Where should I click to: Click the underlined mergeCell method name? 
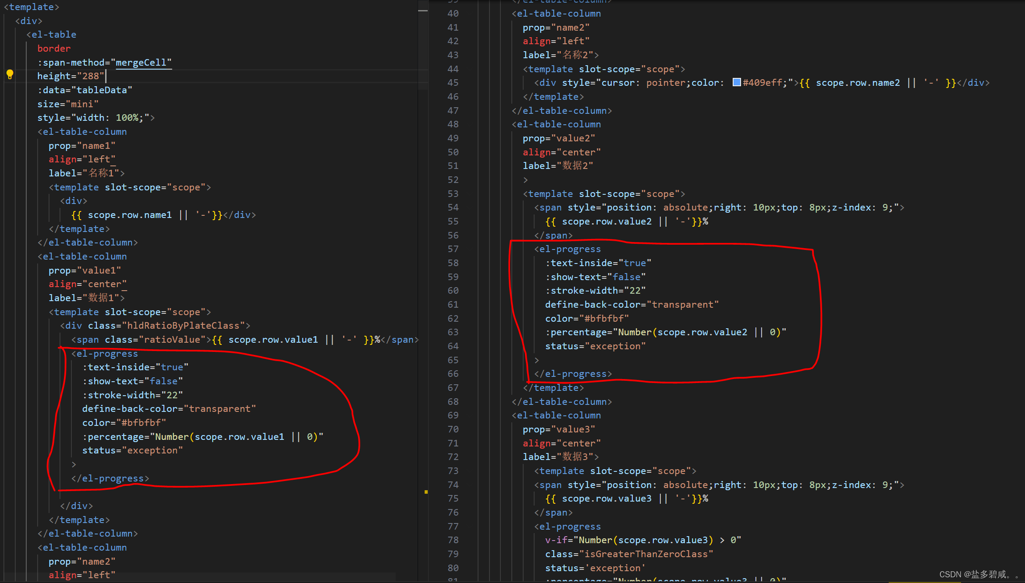click(141, 63)
